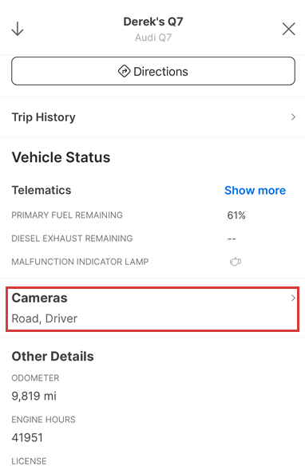Click the 61% primary fuel value
The height and width of the screenshot is (470, 305).
236,215
